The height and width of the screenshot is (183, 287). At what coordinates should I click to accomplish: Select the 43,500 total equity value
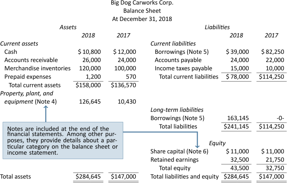click(x=239, y=168)
